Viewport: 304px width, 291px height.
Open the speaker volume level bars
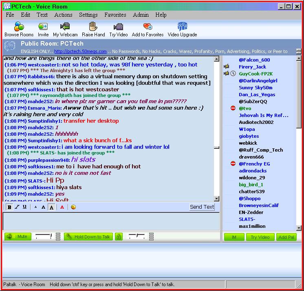pyautogui.click(x=58, y=236)
